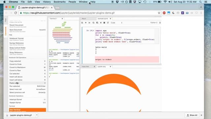This screenshot has height=119, width=211.
Task: Click the red adblock extension icon
Action: tap(164, 13)
